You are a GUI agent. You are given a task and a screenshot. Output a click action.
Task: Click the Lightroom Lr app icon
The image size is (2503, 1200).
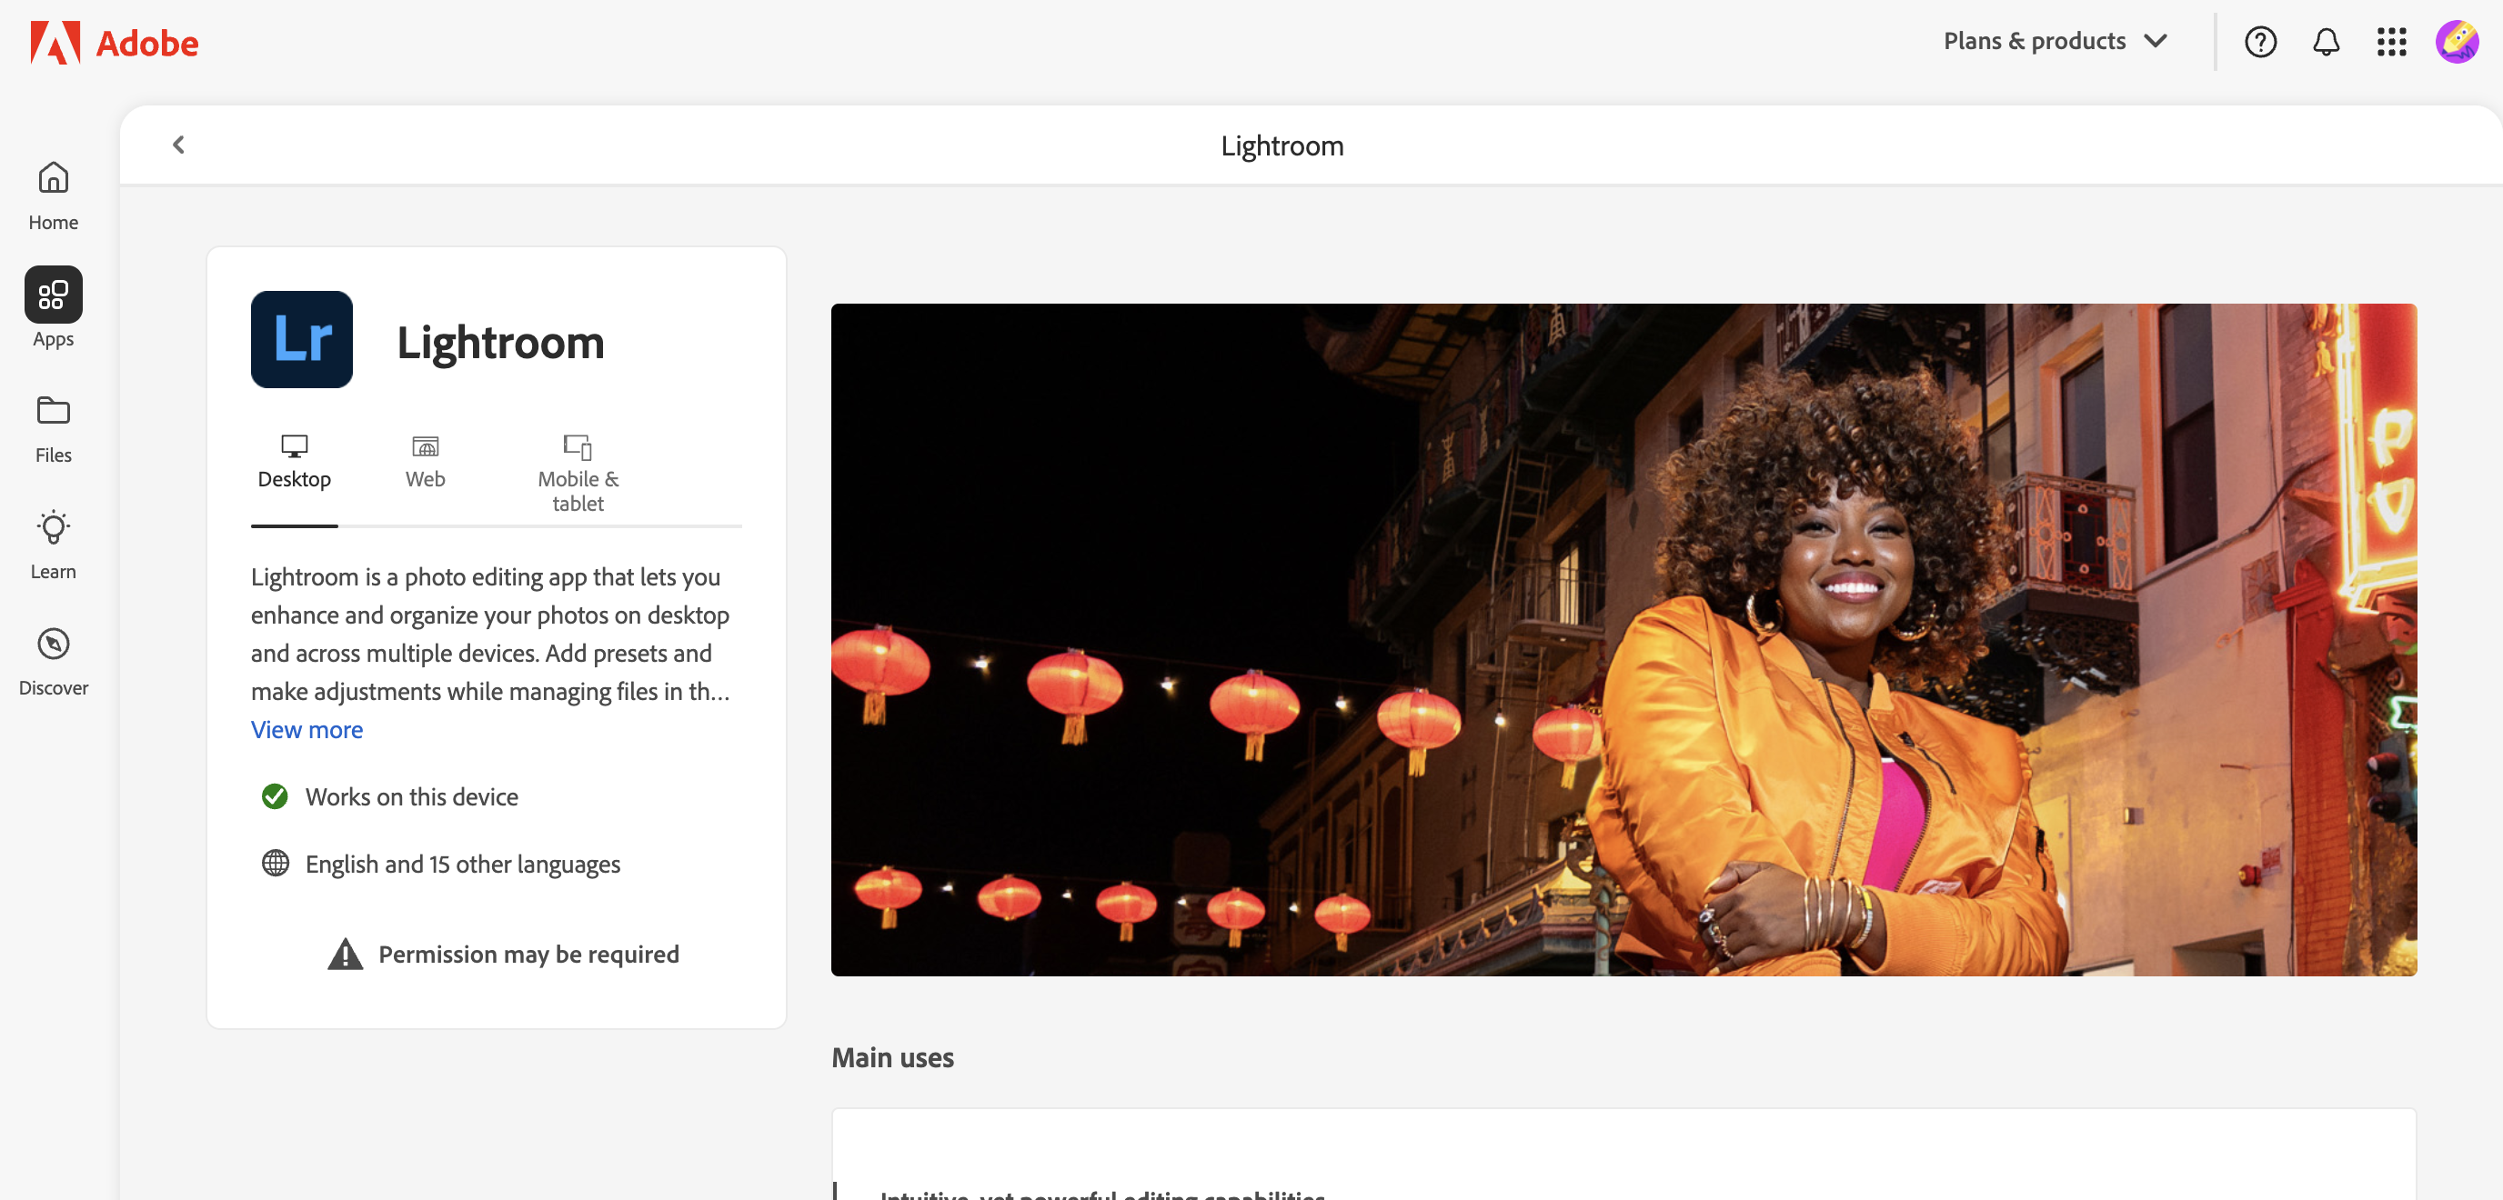point(301,340)
